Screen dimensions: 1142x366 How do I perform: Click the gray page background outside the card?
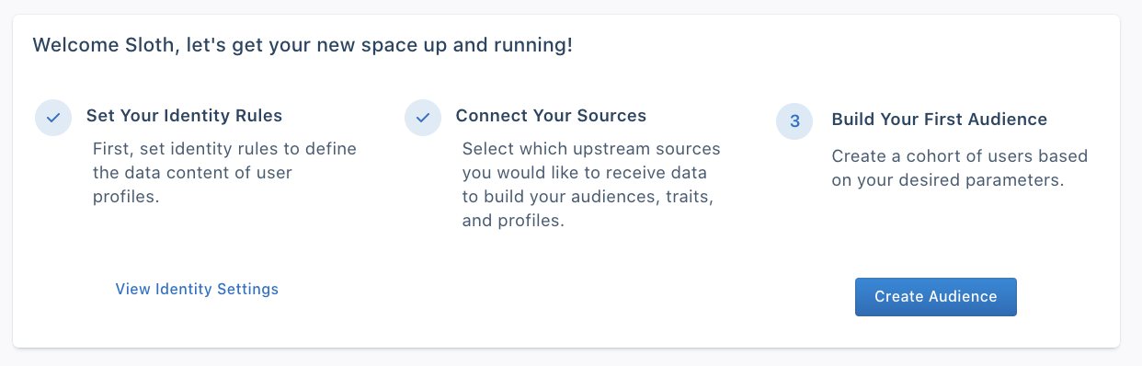[x=570, y=359]
